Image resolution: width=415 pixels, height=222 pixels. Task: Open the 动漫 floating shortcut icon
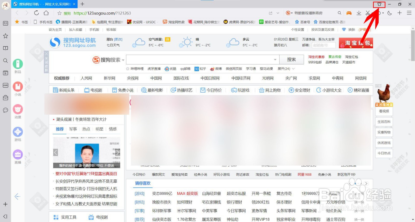pyautogui.click(x=18, y=109)
